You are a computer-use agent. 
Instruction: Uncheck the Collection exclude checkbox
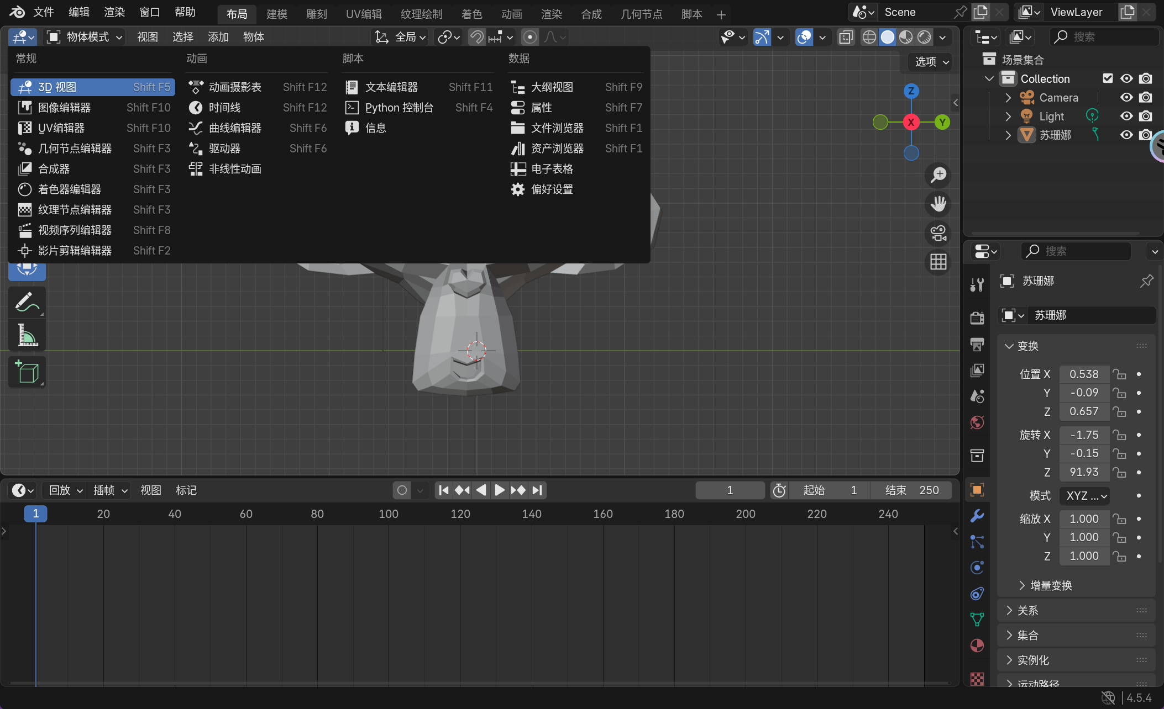pos(1107,78)
